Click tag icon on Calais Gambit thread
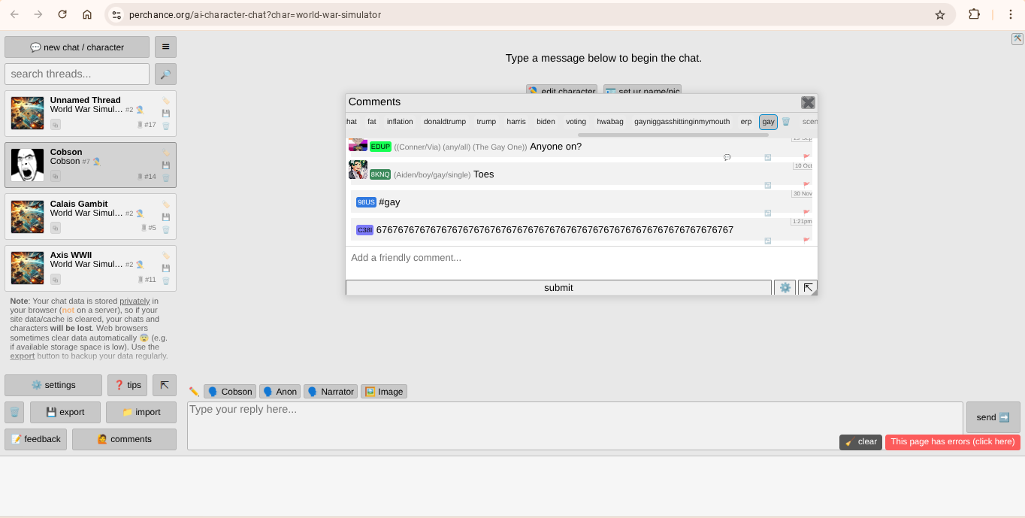 [x=166, y=204]
